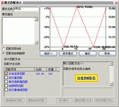Select the 匹配实际K线 radio button
Screen dimensions: 119x107
[x=4, y=49]
